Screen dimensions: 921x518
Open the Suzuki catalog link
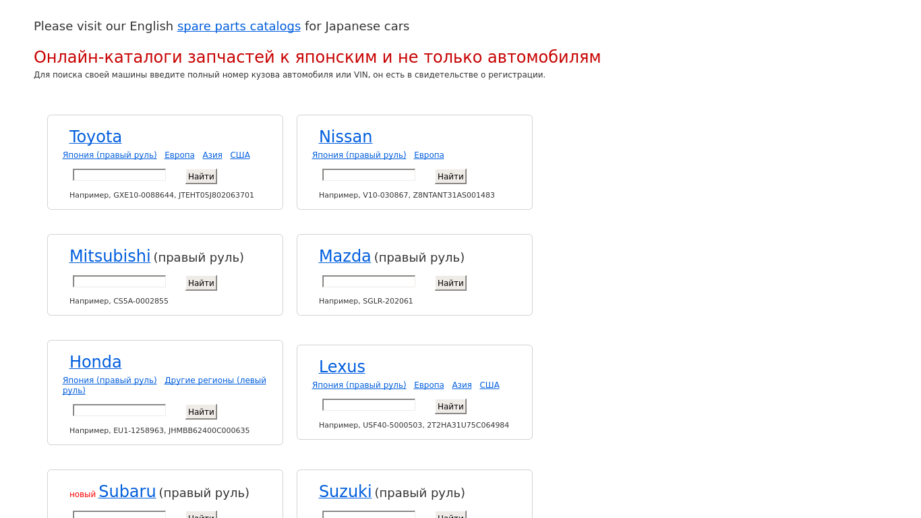(345, 492)
